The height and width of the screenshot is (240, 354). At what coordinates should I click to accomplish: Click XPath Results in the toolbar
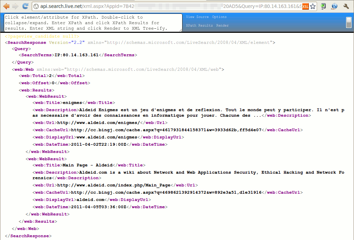tap(199, 26)
